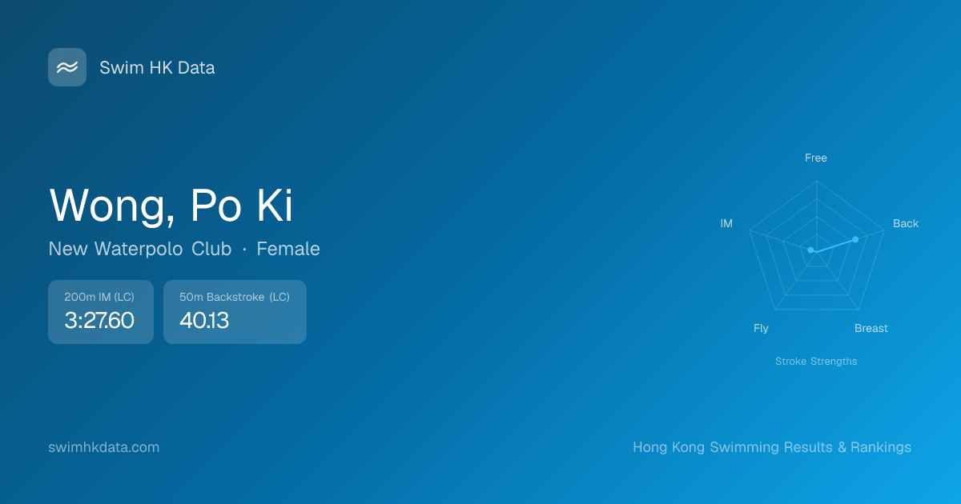
Task: Open the swimhkdata.com link
Action: 104,447
